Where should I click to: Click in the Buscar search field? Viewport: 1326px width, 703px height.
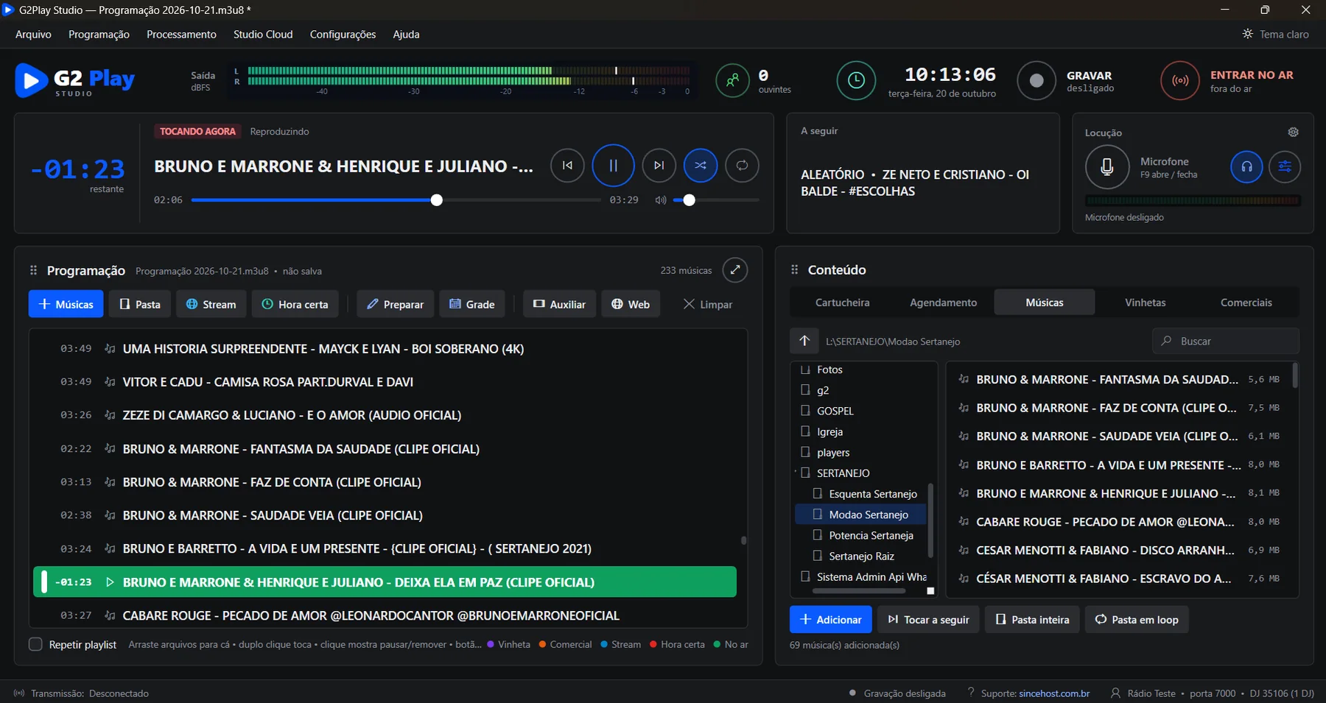click(1225, 341)
